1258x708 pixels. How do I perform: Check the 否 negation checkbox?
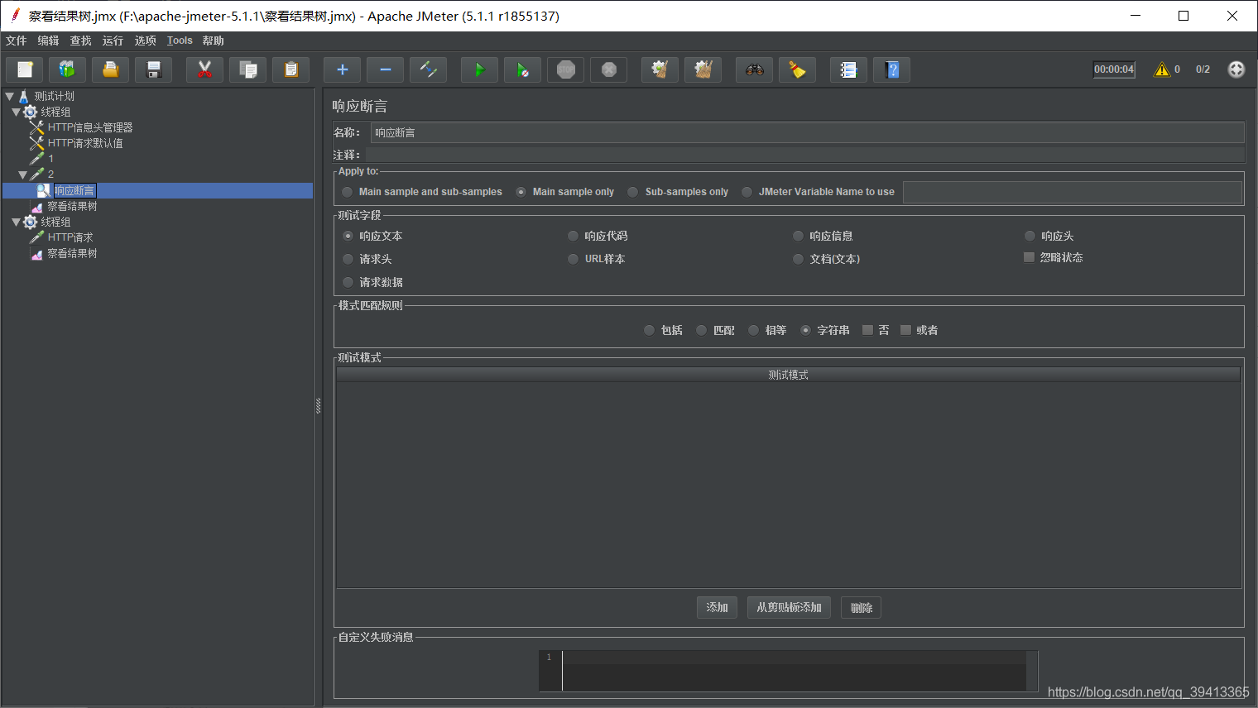867,330
